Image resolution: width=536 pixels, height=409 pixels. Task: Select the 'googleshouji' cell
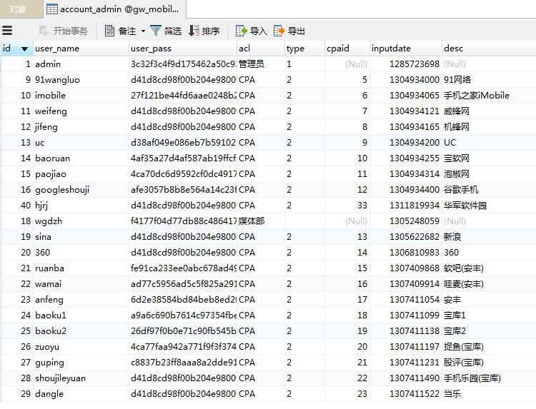click(81, 189)
